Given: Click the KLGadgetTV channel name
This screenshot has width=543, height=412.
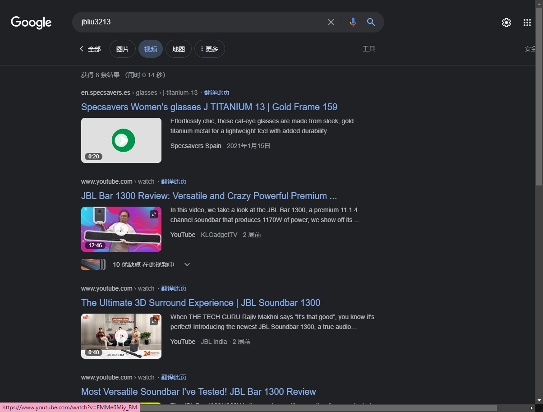Looking at the screenshot, I should click(219, 235).
